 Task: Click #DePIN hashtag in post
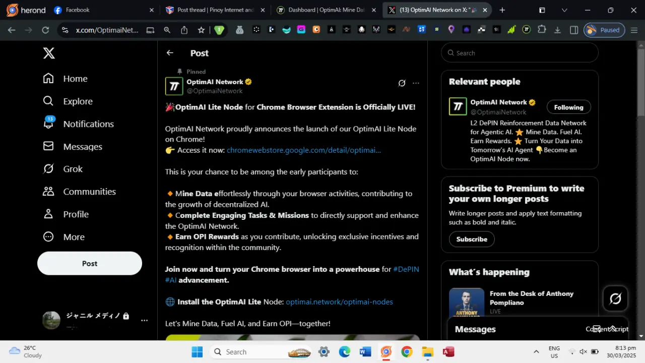pos(406,269)
